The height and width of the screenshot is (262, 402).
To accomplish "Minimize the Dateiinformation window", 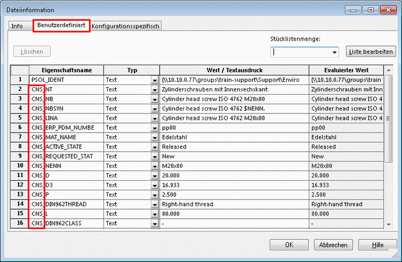I will click(x=353, y=10).
